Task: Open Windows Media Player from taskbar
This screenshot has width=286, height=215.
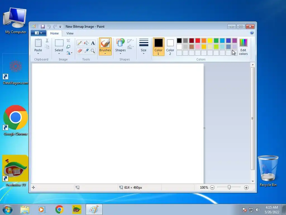Action: pyautogui.click(x=42, y=209)
